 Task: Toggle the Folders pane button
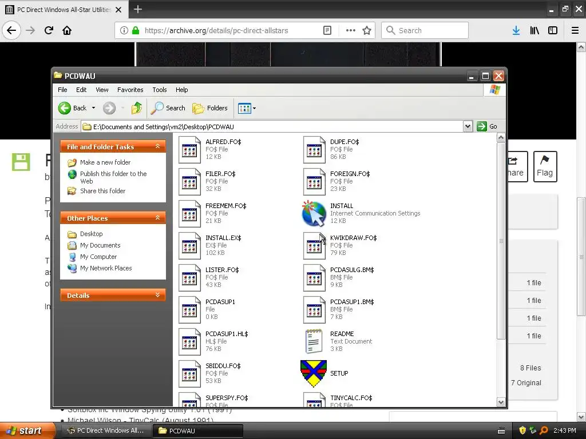click(210, 108)
